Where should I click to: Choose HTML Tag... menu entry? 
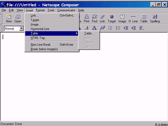coord(52,38)
